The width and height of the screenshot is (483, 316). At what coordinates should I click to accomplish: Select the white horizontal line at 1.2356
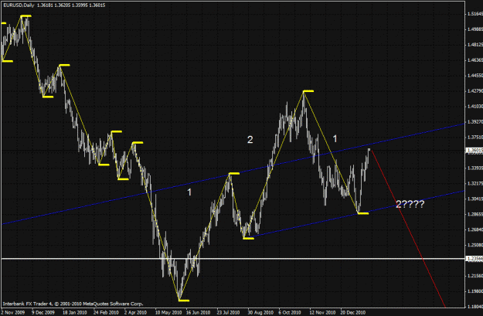point(233,259)
